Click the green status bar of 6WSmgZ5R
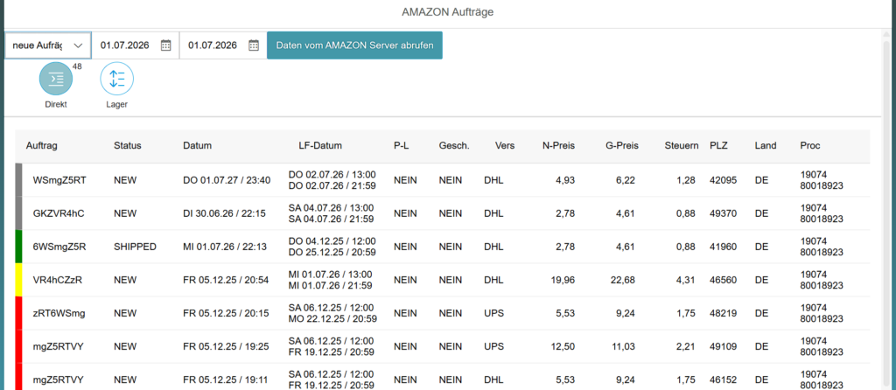The height and width of the screenshot is (390, 896). 18,247
